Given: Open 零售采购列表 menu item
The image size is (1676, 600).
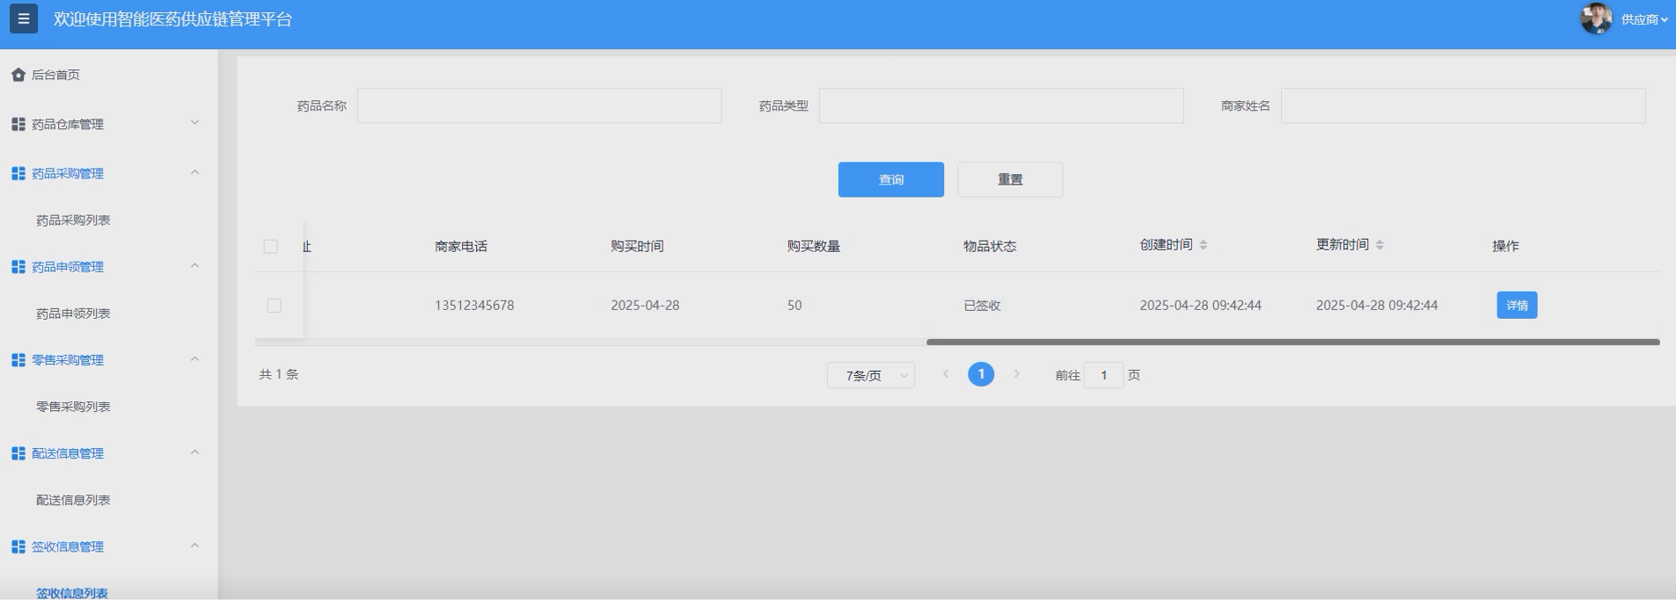Looking at the screenshot, I should click(73, 407).
